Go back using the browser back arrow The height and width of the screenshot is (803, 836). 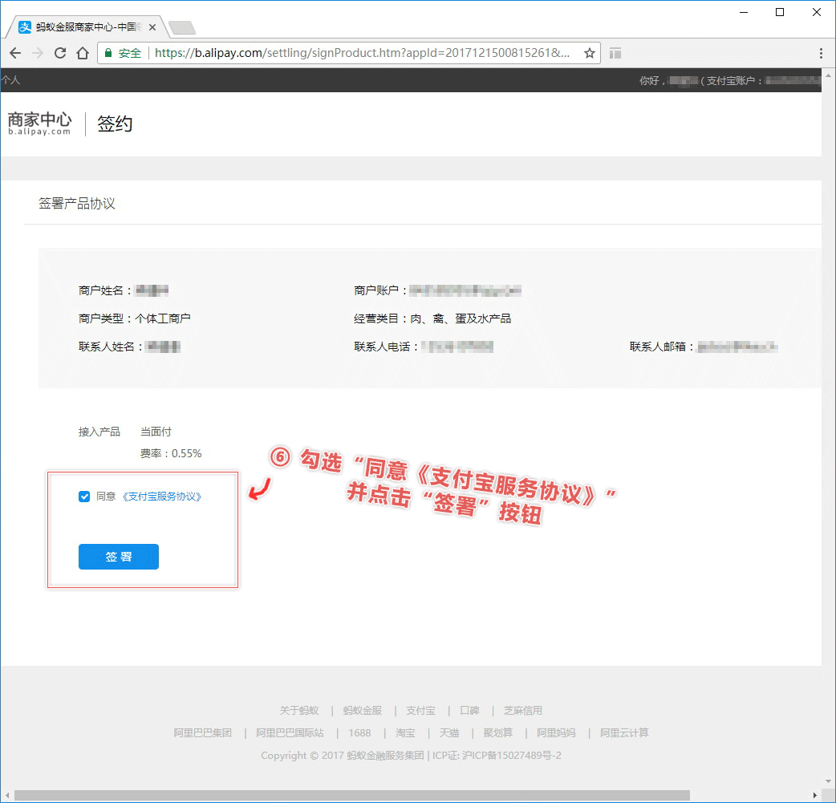click(15, 53)
